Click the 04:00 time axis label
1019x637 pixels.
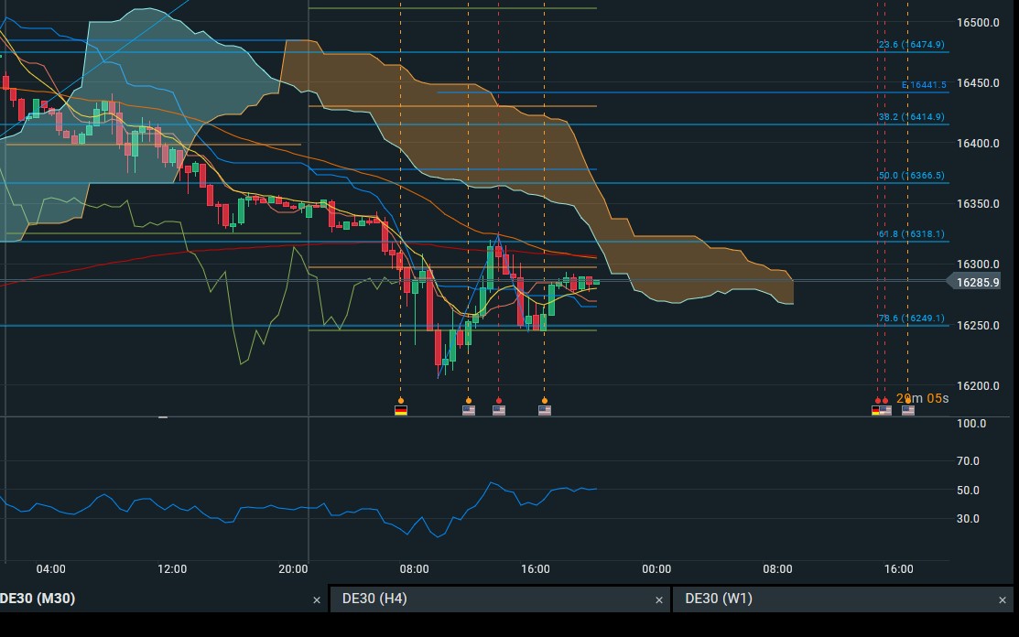pos(50,569)
